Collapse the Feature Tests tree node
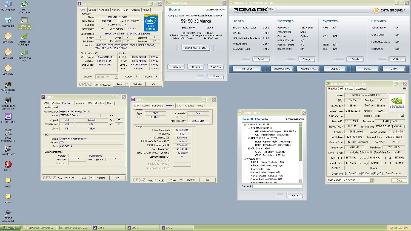This screenshot has height=231, width=411. tap(245, 159)
